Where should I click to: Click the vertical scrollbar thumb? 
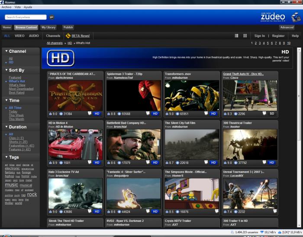(x=299, y=96)
